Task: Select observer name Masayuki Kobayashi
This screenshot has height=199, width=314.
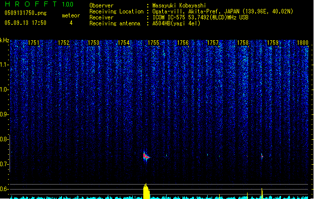Action: (x=179, y=5)
